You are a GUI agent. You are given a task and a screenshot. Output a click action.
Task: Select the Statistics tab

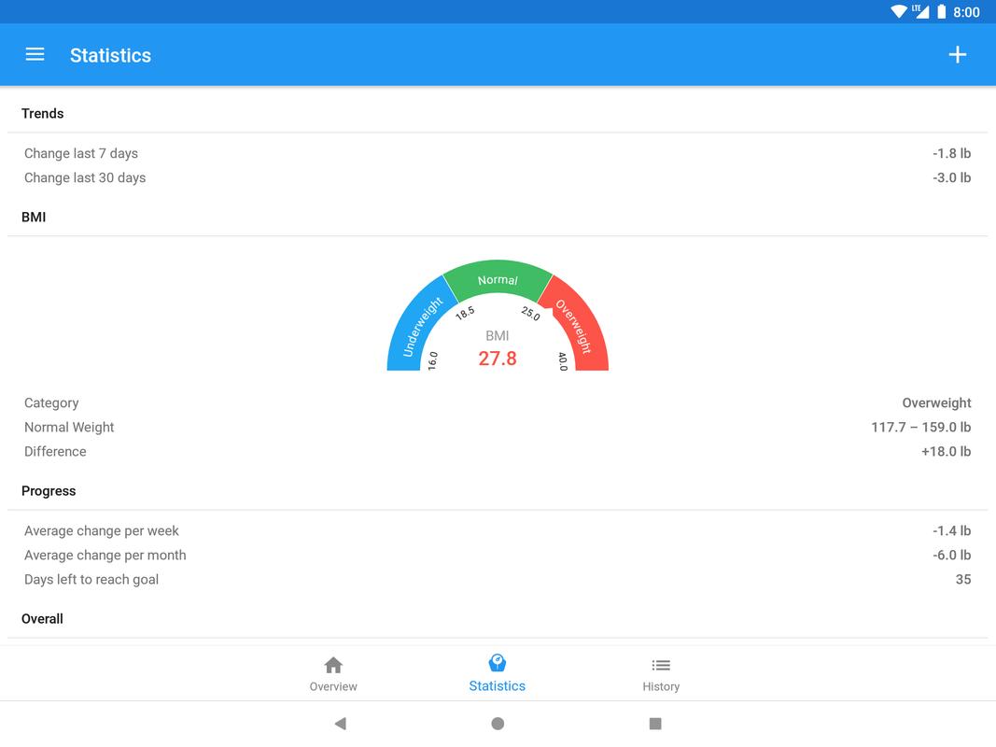tap(497, 674)
